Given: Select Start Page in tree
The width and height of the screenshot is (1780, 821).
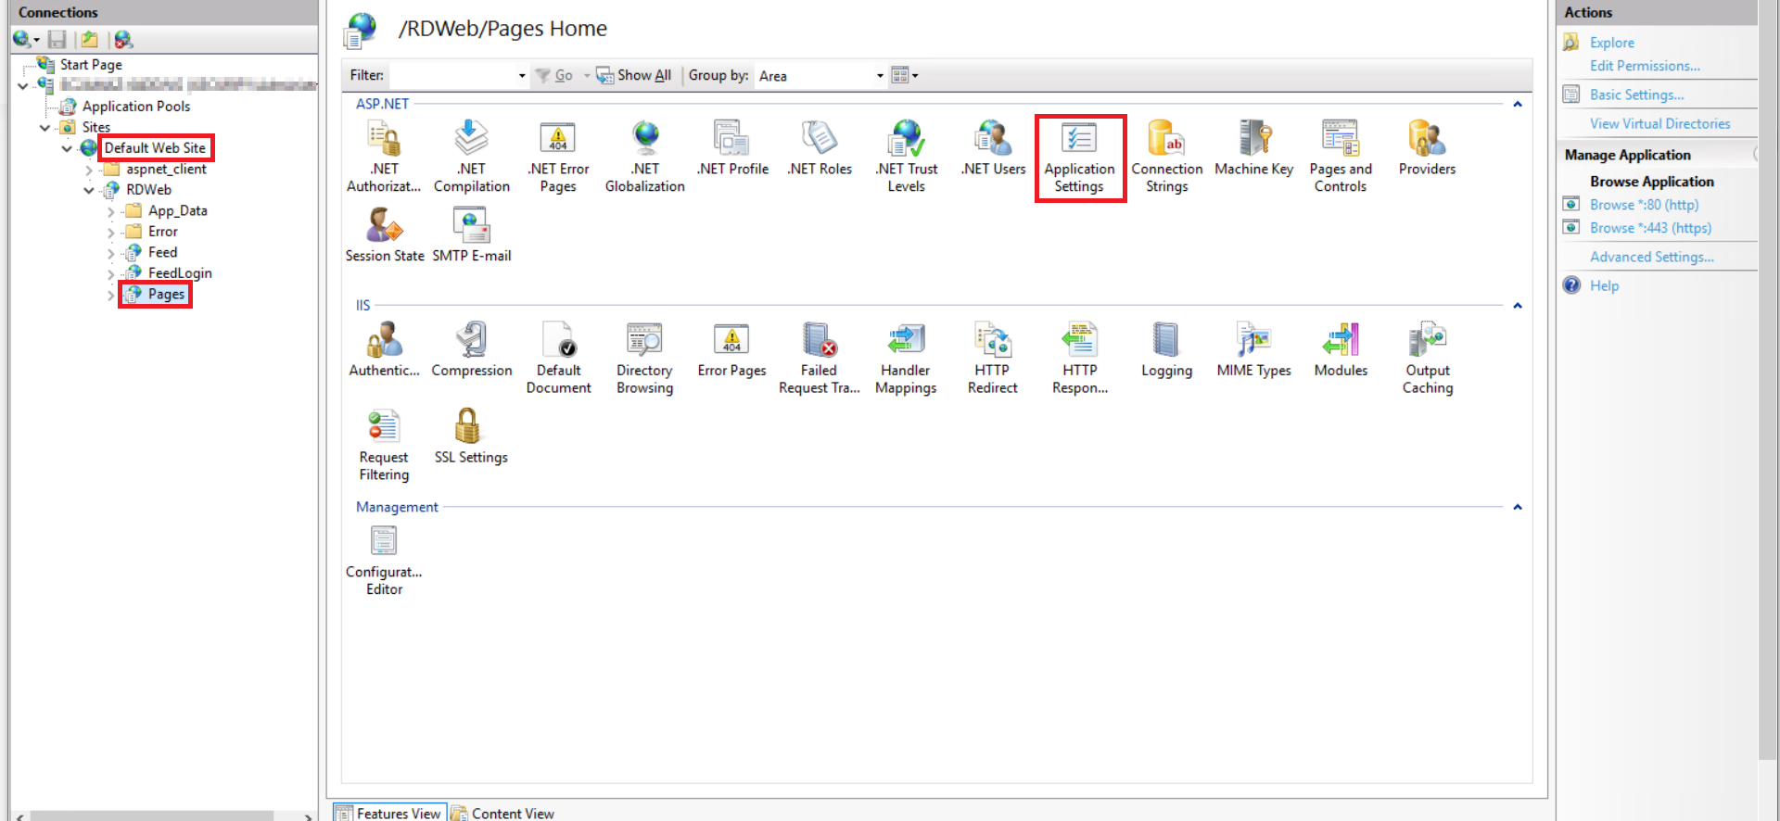Looking at the screenshot, I should tap(91, 65).
